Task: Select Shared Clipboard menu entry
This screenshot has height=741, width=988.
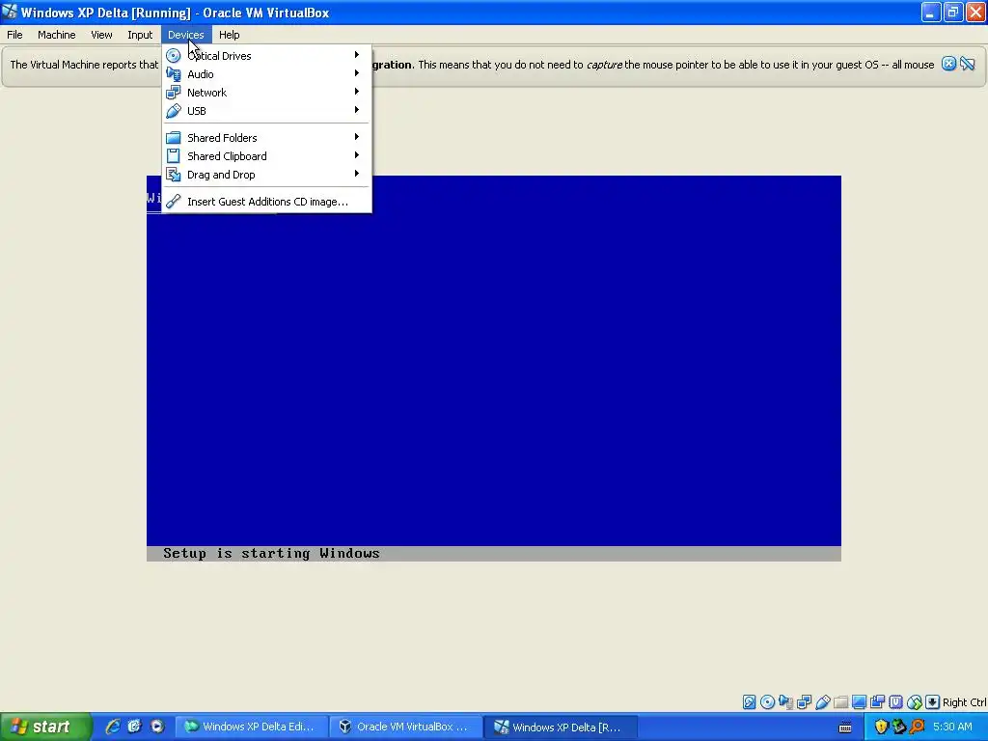Action: [x=266, y=156]
